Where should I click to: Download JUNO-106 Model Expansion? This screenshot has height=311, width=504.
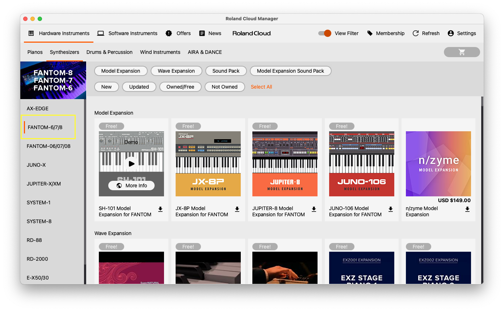pyautogui.click(x=391, y=209)
